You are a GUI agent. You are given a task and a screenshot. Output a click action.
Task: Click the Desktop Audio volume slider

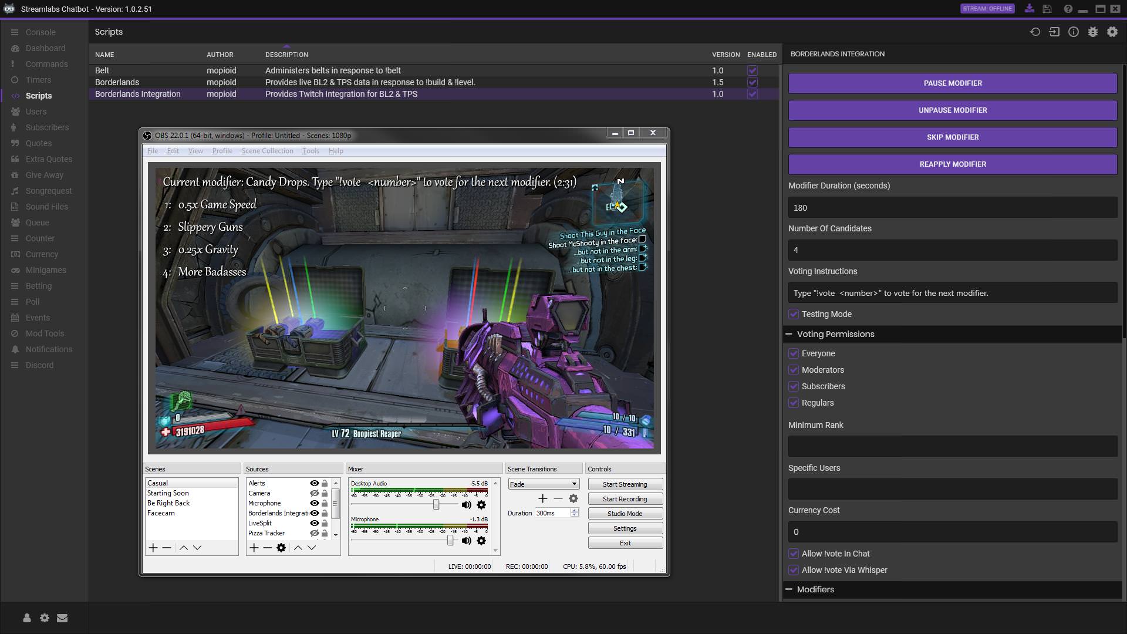coord(436,505)
